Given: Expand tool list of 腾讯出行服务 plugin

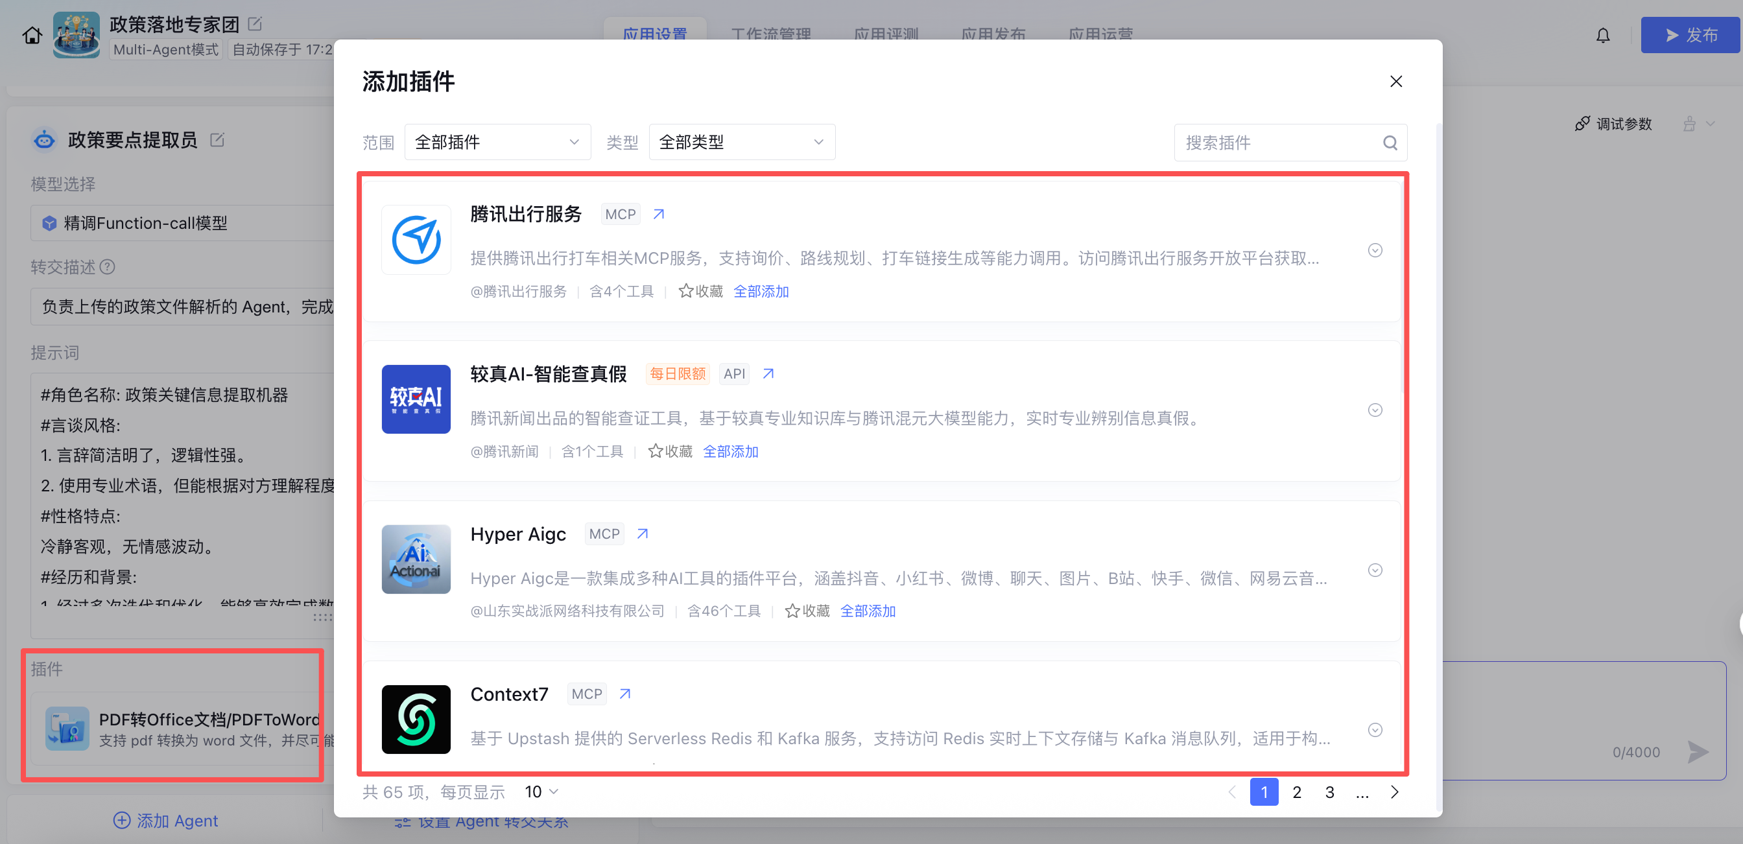Looking at the screenshot, I should click(1375, 250).
